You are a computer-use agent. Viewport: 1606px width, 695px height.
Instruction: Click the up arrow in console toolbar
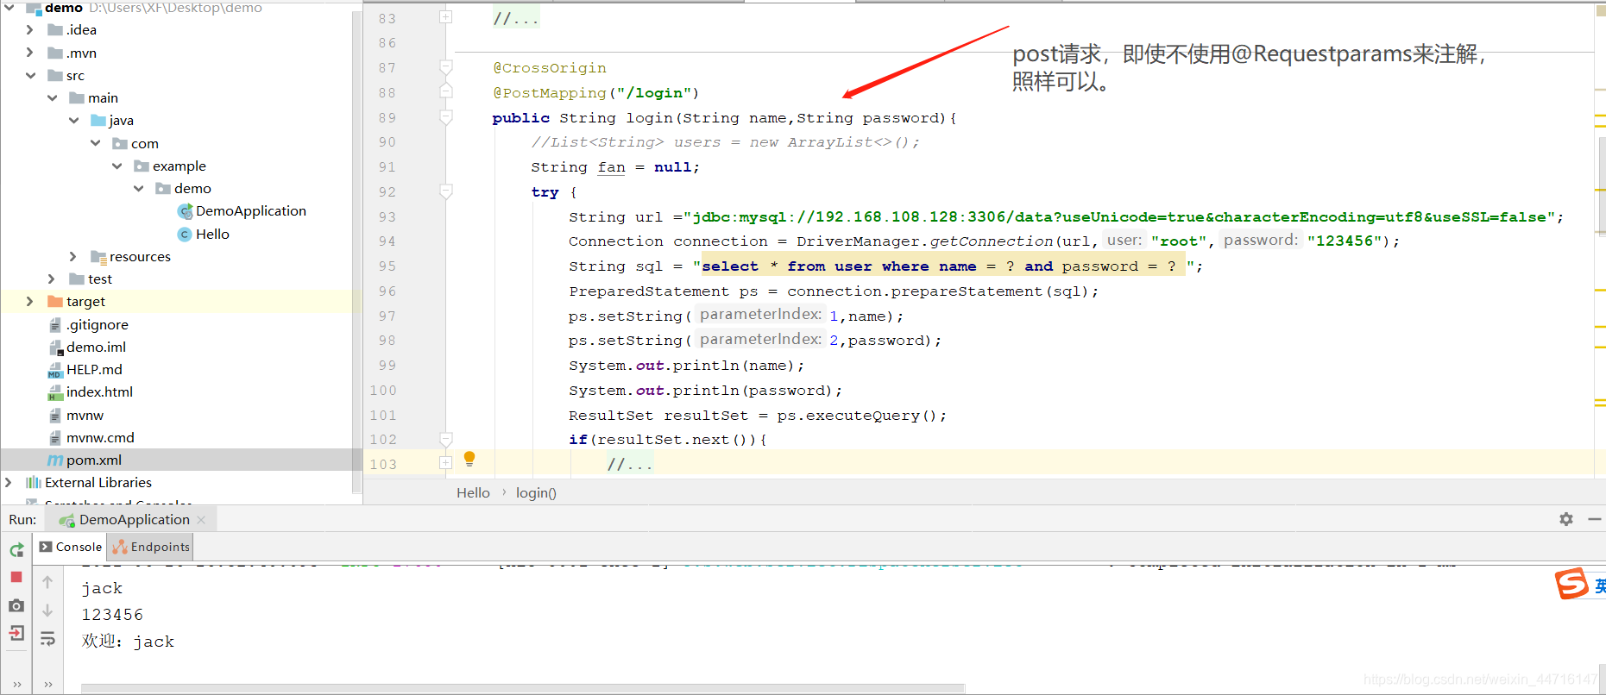click(47, 582)
